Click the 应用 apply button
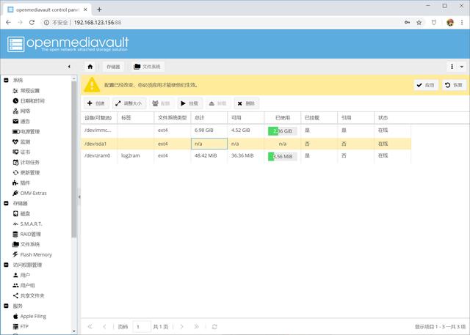Screen dimensions: 470x335 (x=426, y=85)
